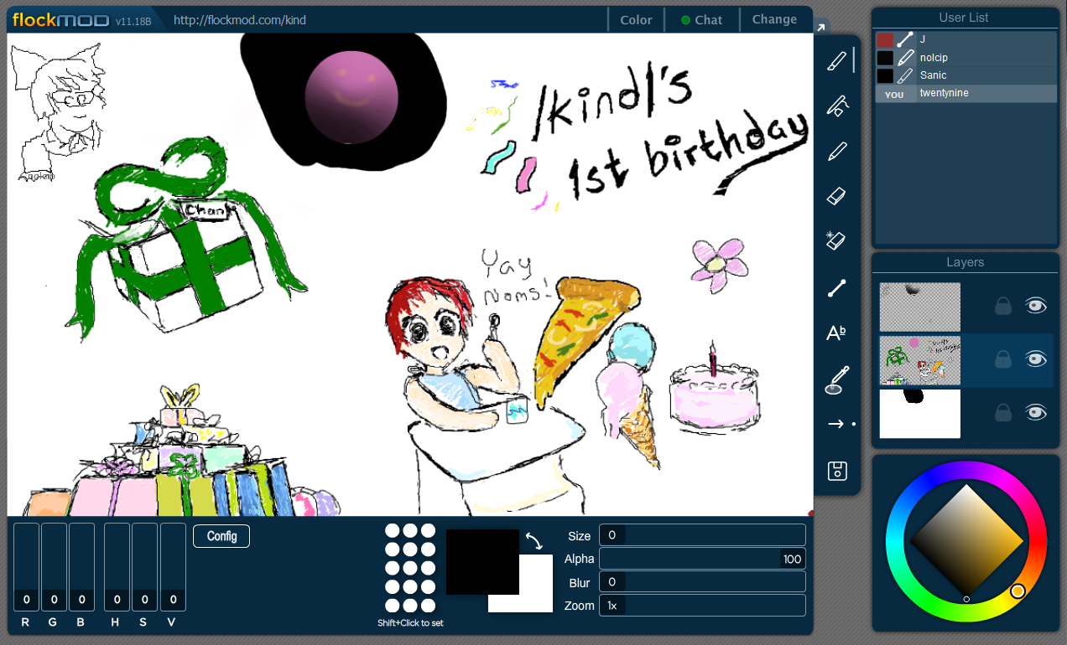
Task: Click the flockmod.com/kind URL
Action: click(x=240, y=20)
